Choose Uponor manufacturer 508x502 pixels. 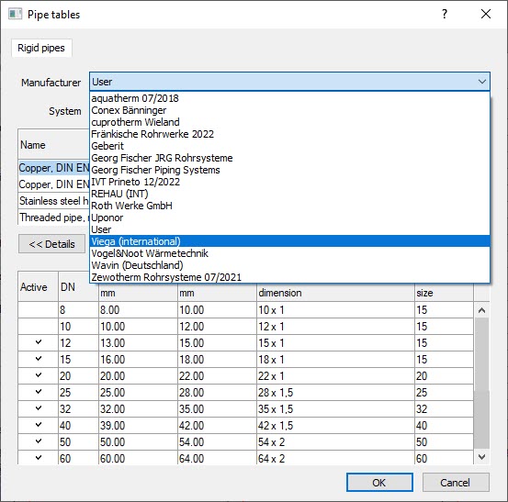coord(289,218)
